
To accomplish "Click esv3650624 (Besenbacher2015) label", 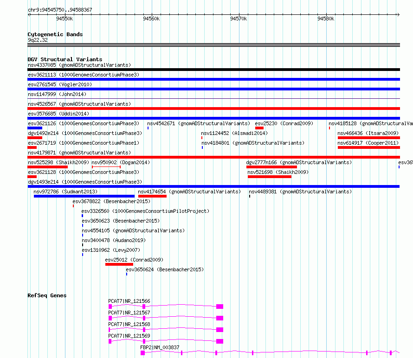I will tap(165, 269).
